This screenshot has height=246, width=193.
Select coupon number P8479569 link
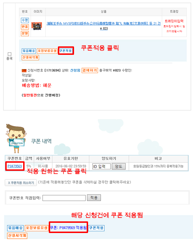tap(15, 166)
